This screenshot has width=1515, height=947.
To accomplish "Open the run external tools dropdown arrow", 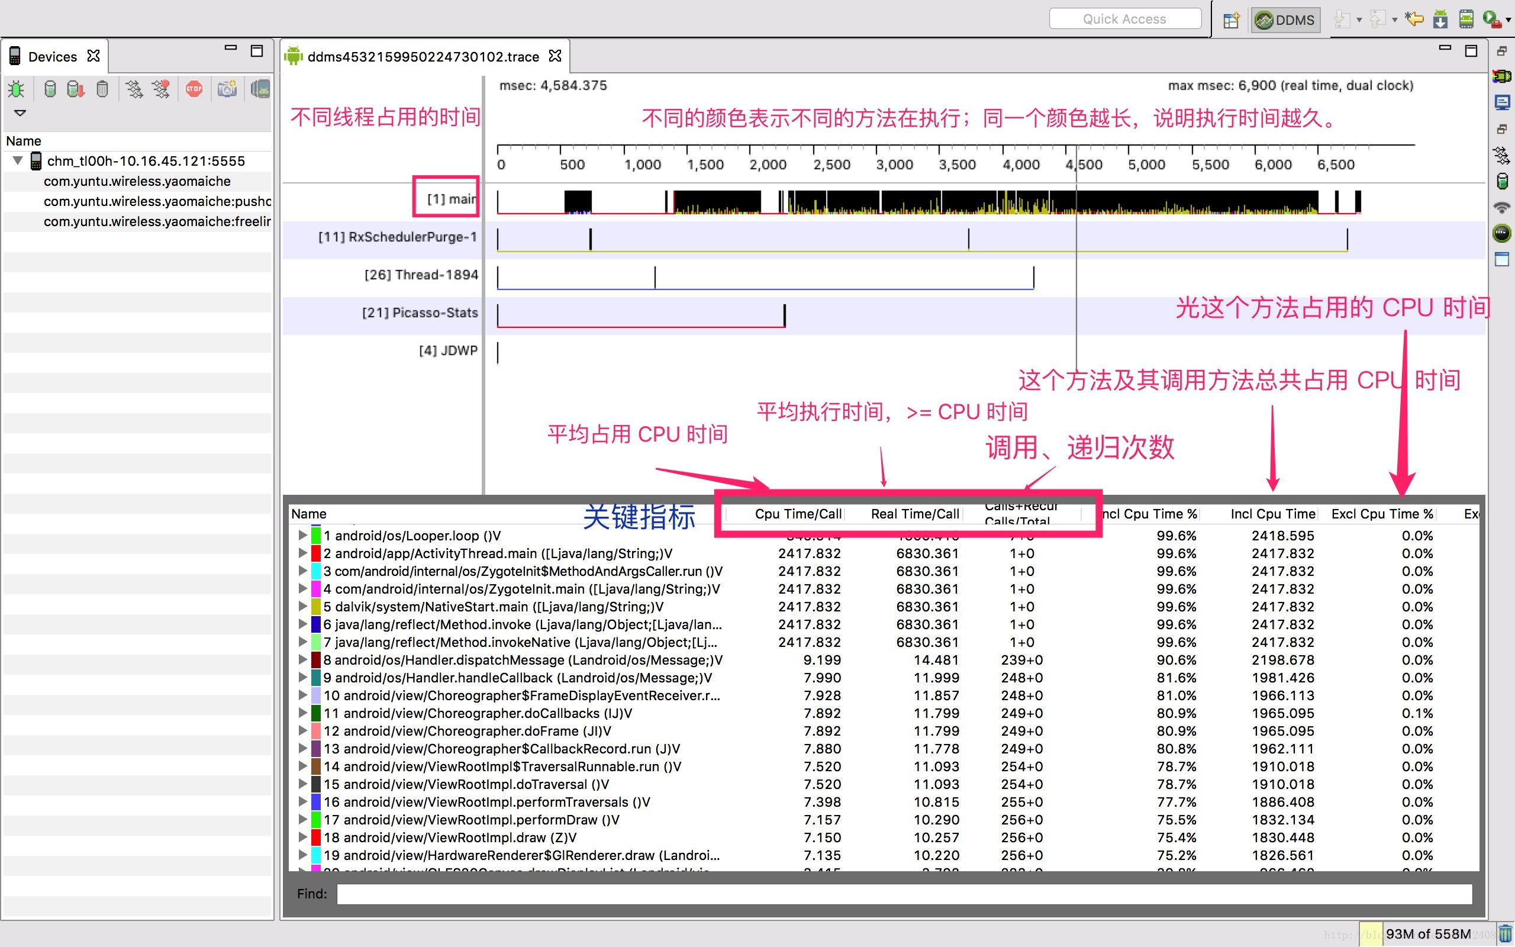I will click(x=1508, y=21).
